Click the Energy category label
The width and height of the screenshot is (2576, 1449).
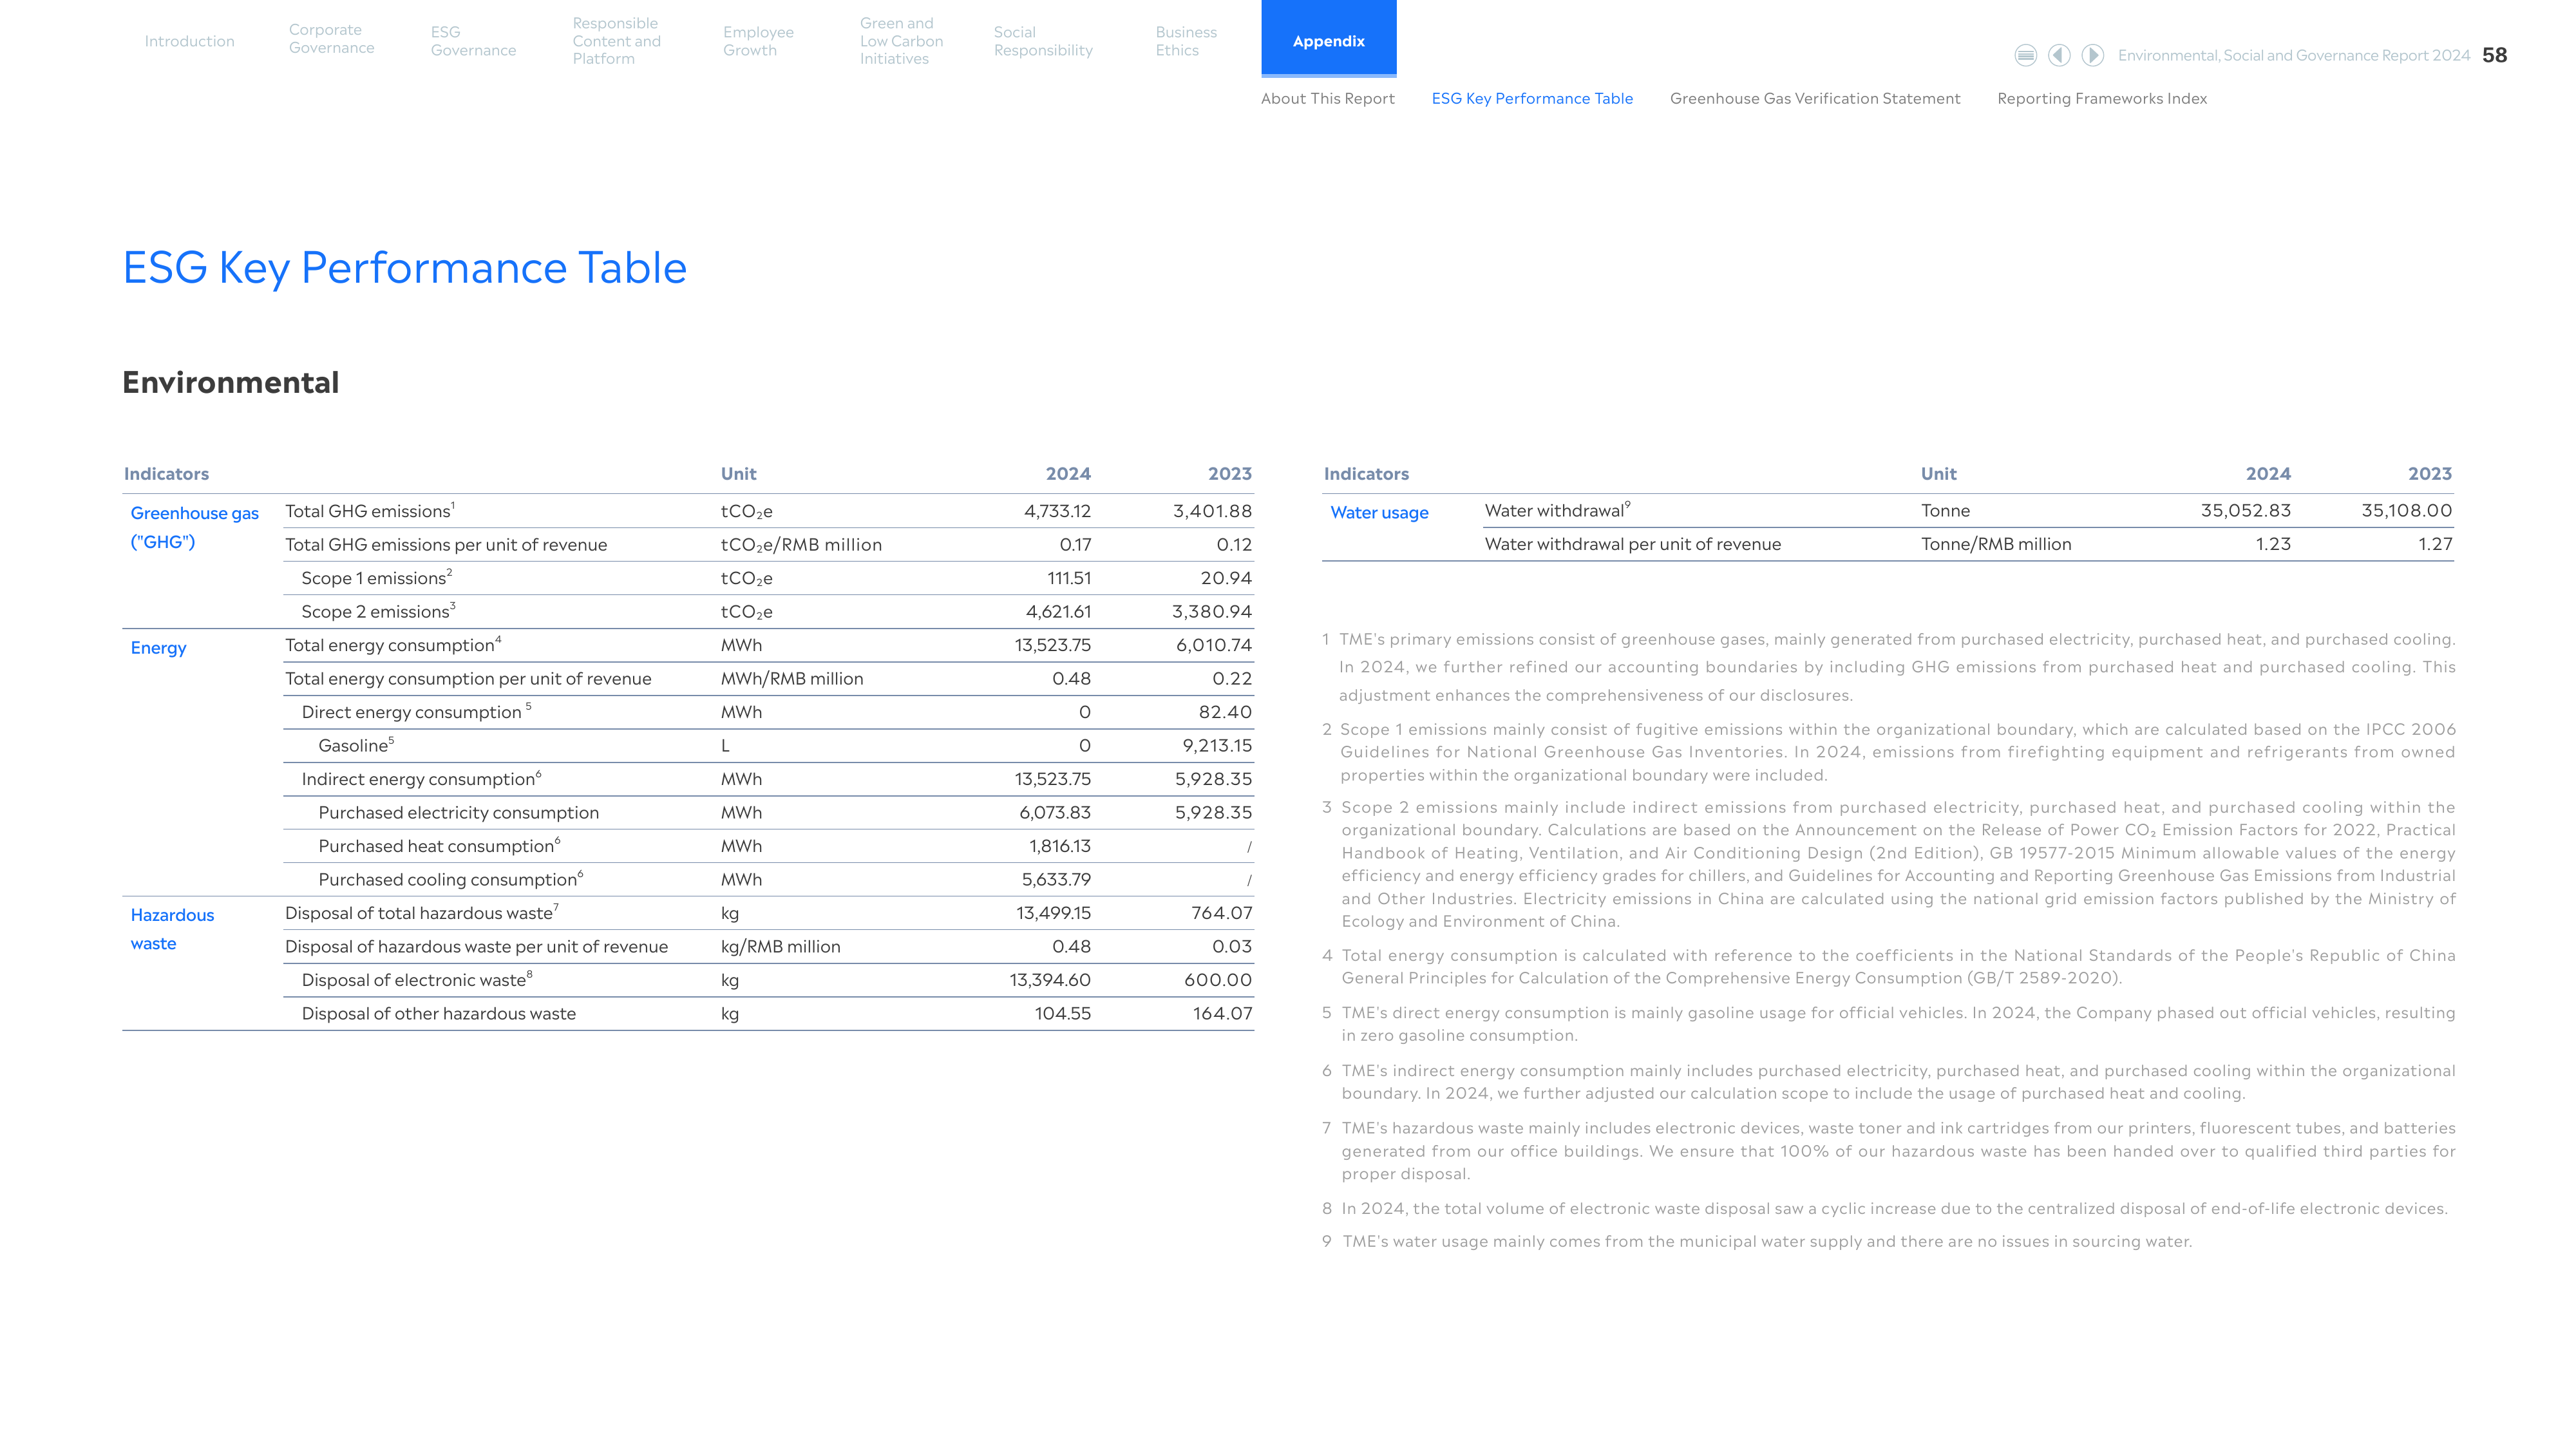coord(158,647)
